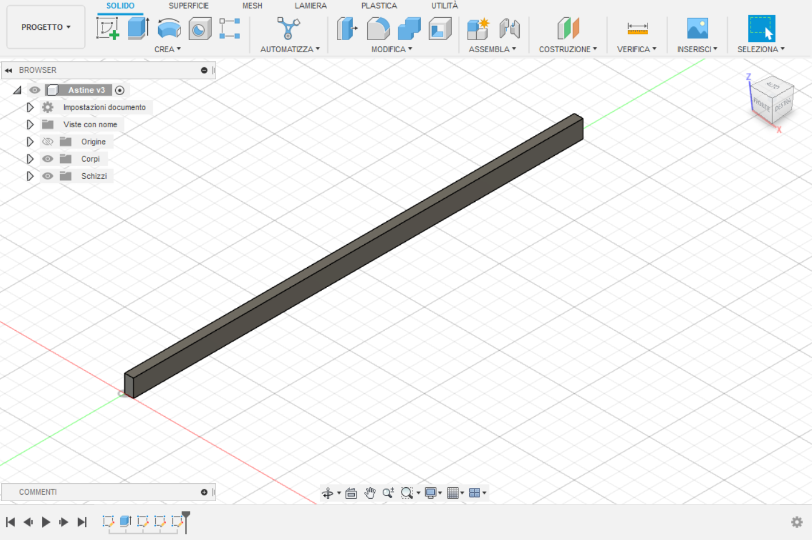812x540 pixels.
Task: Select the Zoom tool icon
Action: [388, 493]
